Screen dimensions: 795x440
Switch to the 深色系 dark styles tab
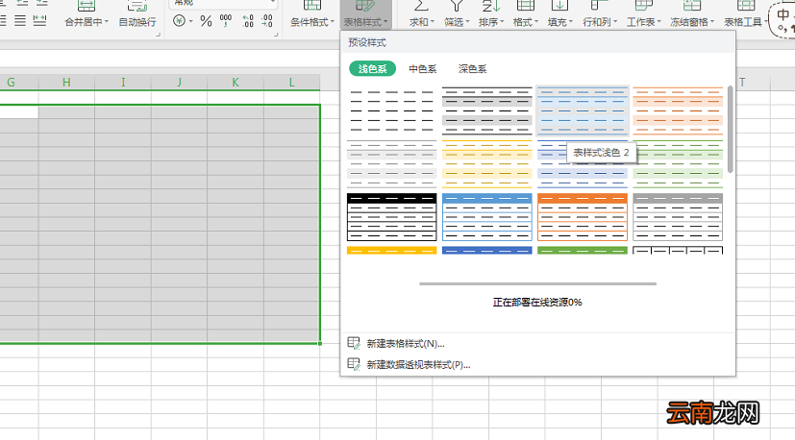tap(473, 68)
